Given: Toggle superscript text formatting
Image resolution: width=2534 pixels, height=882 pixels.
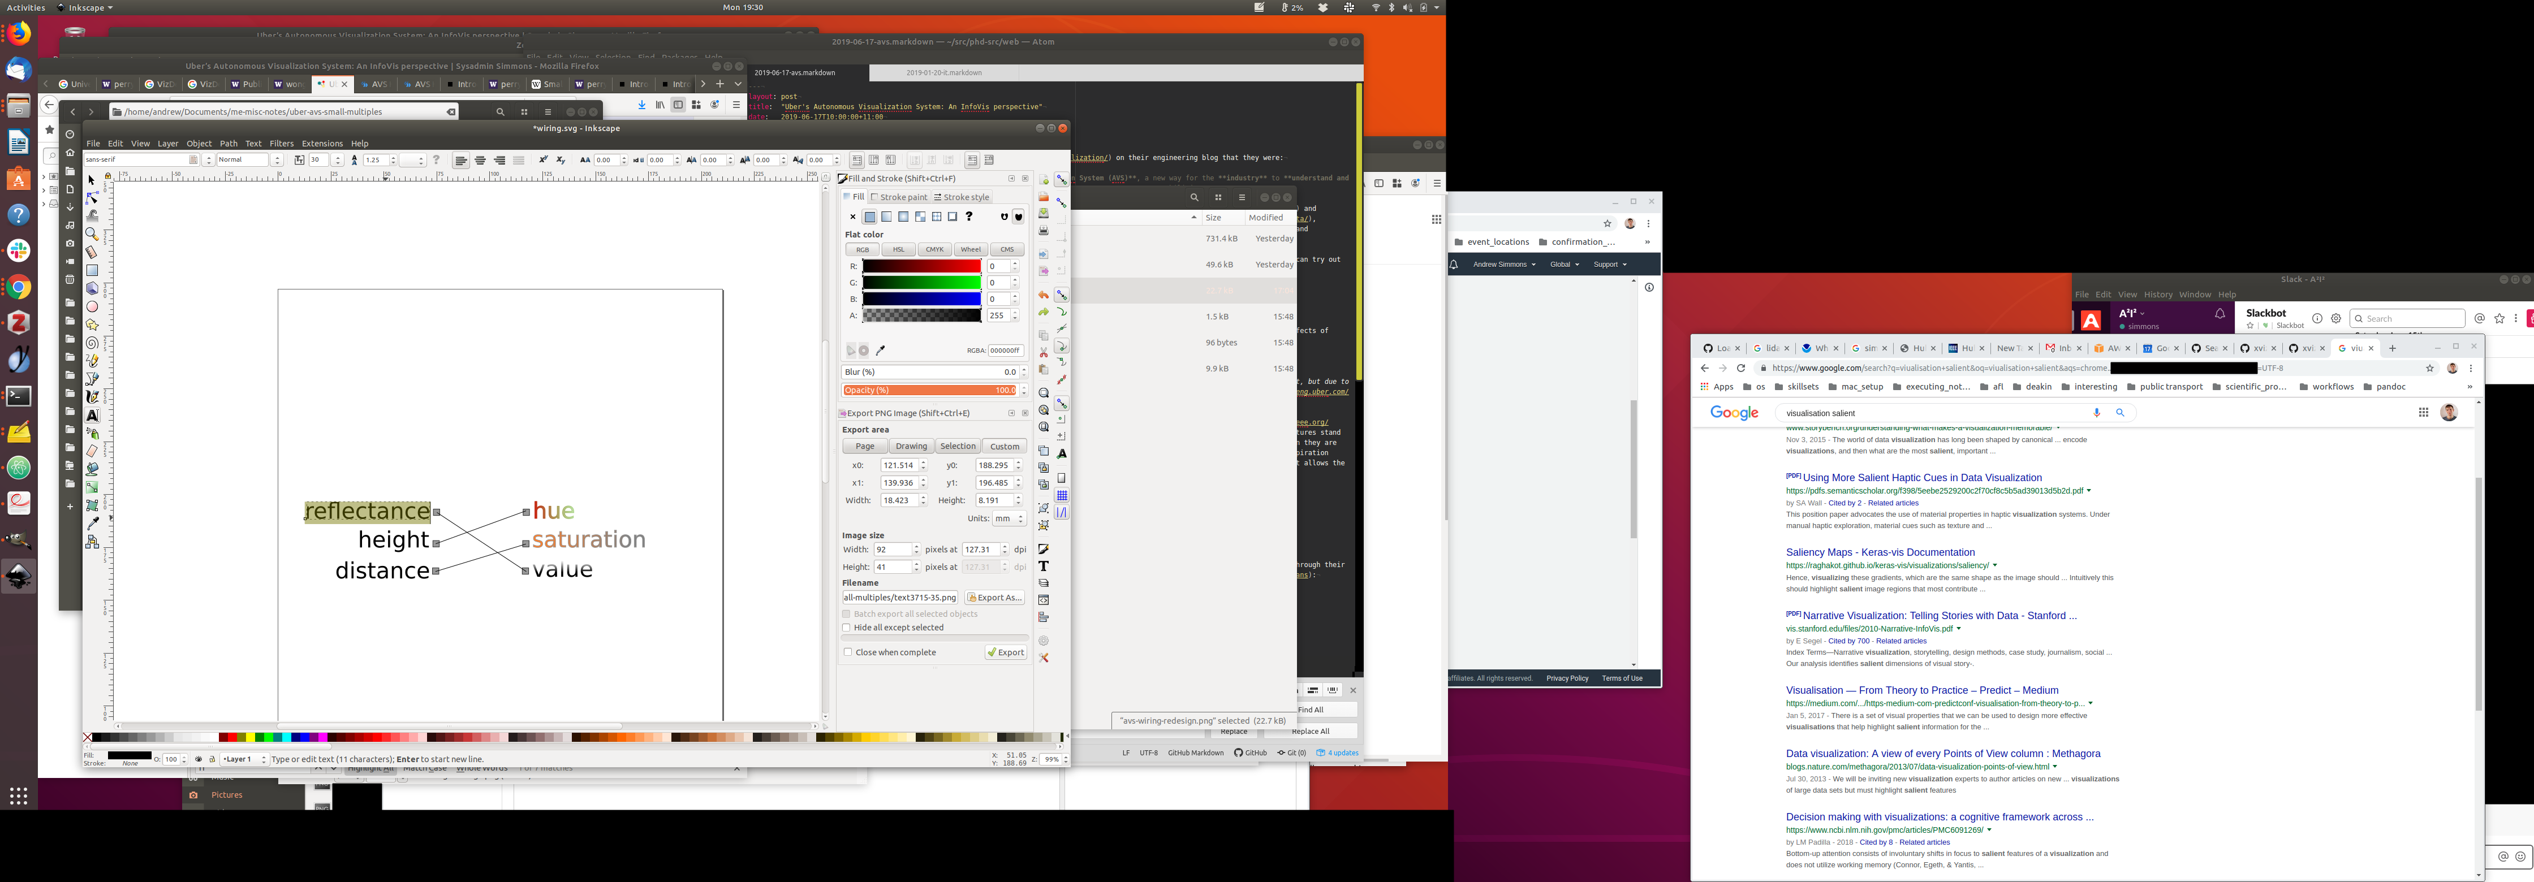Looking at the screenshot, I should pyautogui.click(x=543, y=160).
